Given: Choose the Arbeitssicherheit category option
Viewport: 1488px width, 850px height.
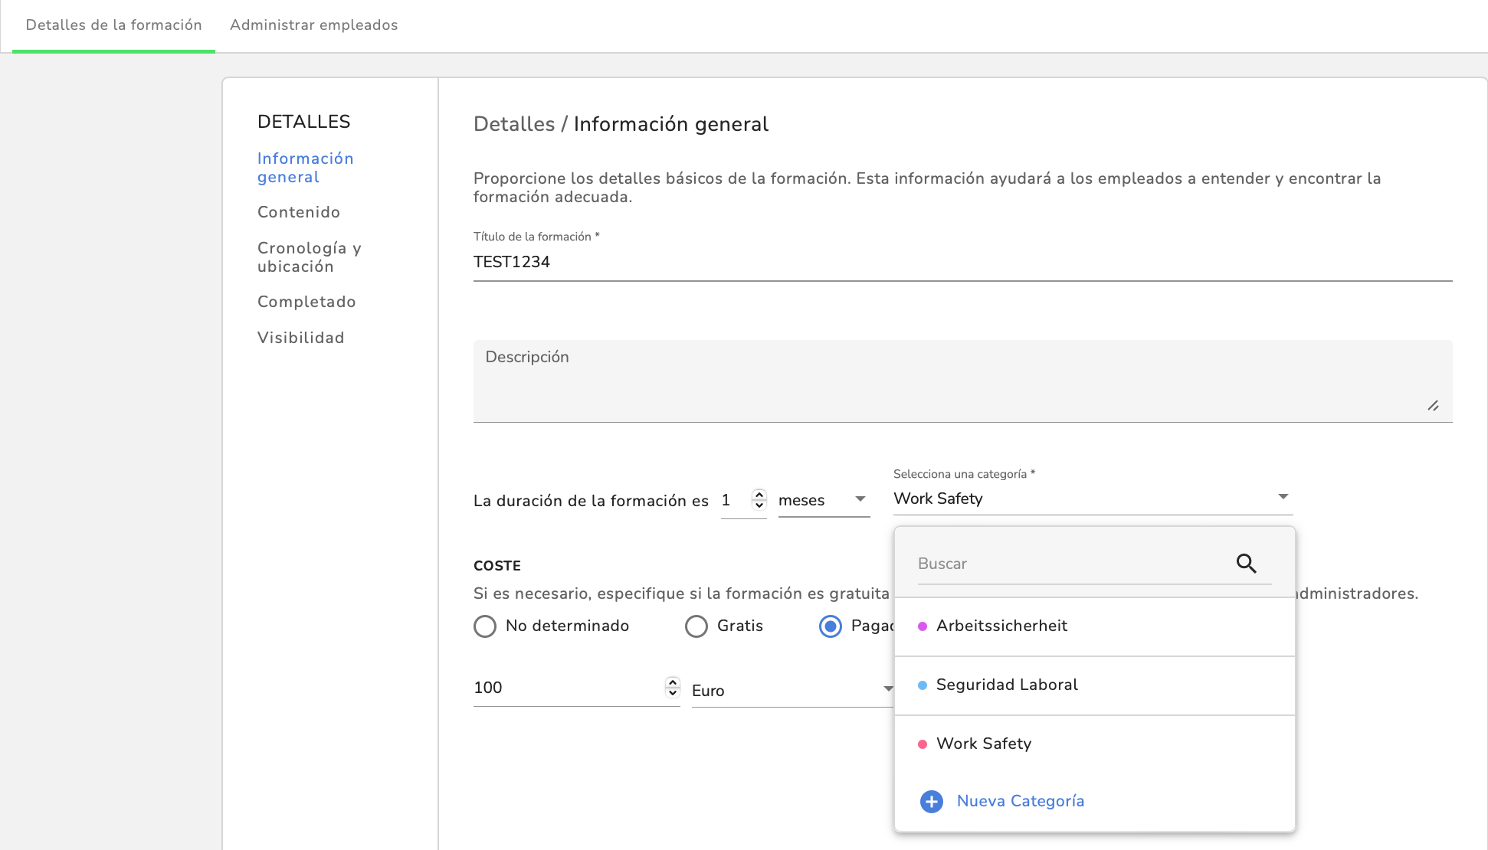Looking at the screenshot, I should pyautogui.click(x=1001, y=626).
